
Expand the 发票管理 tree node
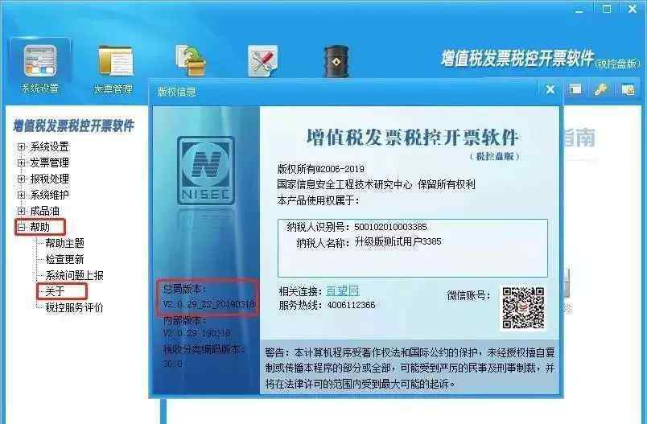pos(22,163)
